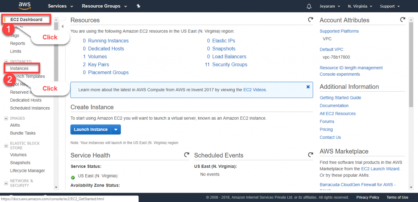This screenshot has width=418, height=202.
Task: Refresh the Scheduled Events section
Action: point(310,155)
